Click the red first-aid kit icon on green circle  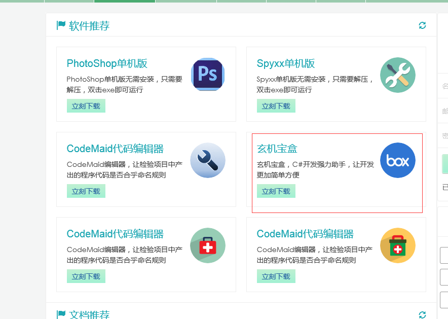(208, 245)
